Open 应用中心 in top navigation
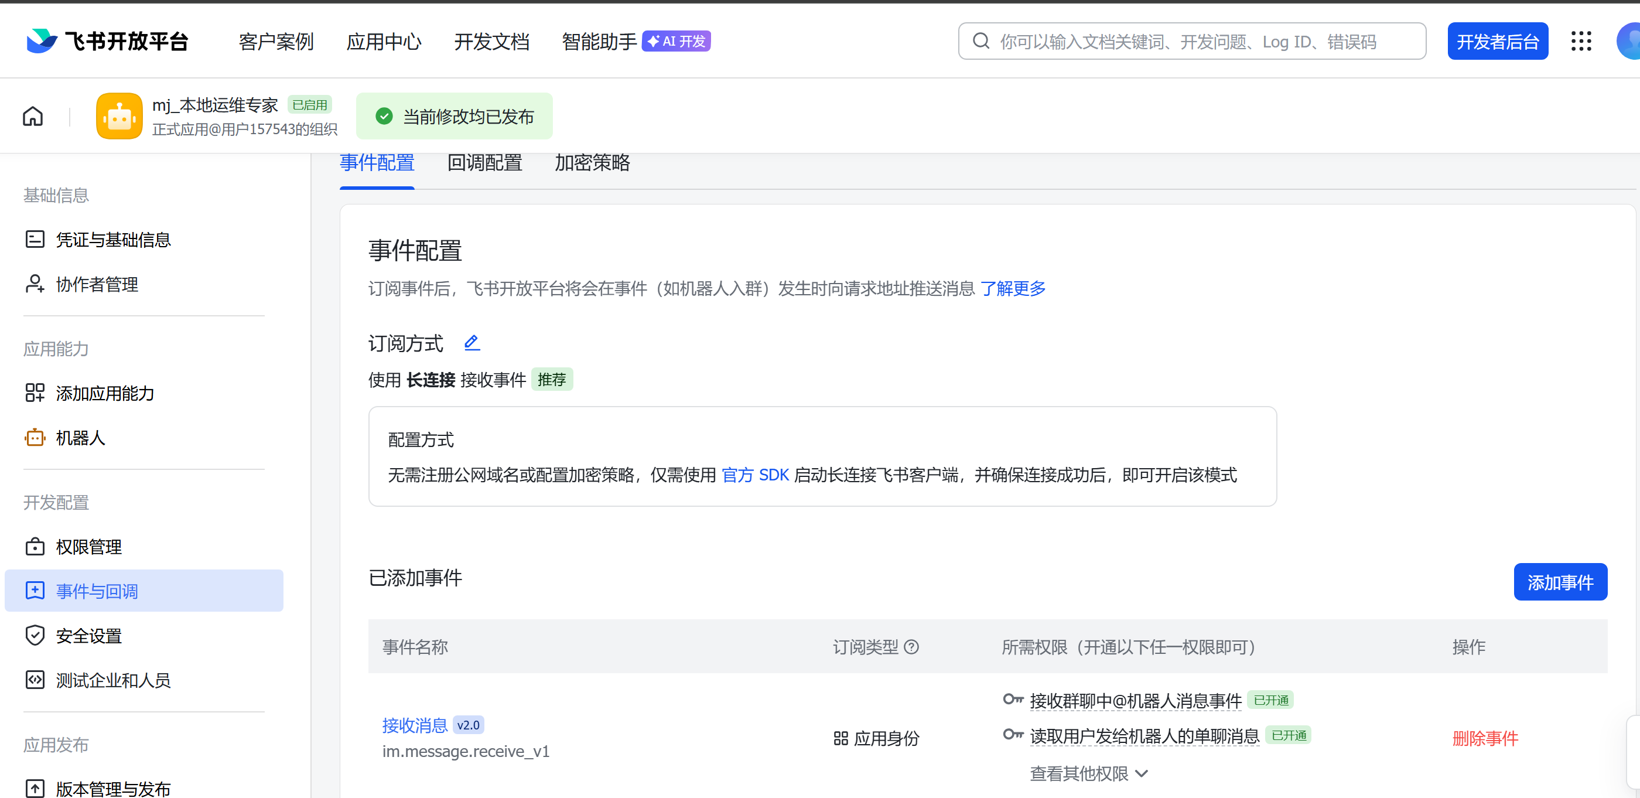Screen dimensions: 1640x798 click(384, 42)
